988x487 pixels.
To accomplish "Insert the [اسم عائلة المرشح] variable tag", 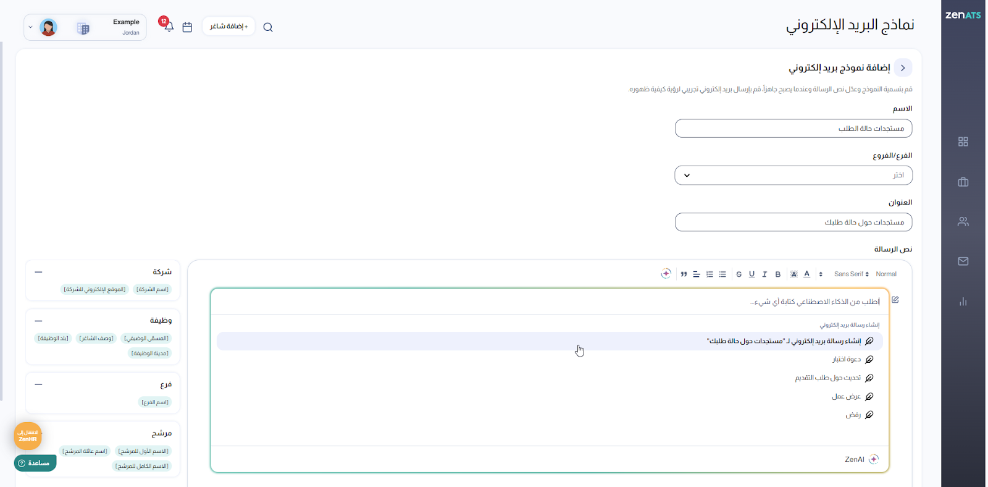I will [85, 451].
